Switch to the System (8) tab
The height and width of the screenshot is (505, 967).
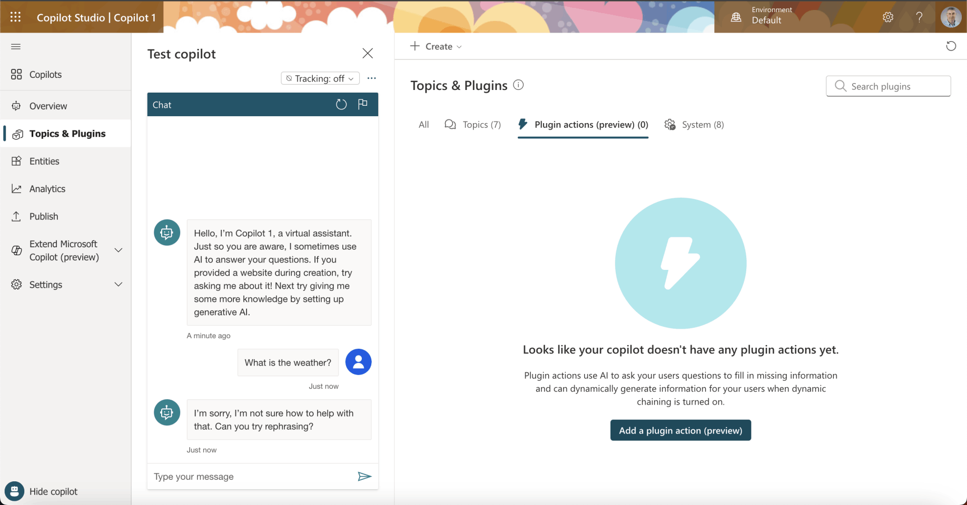[x=694, y=125]
